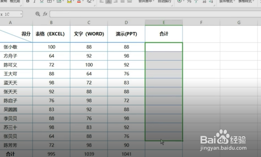Select the draw border pencil tool
This screenshot has width=261, height=157.
[x=59, y=1]
